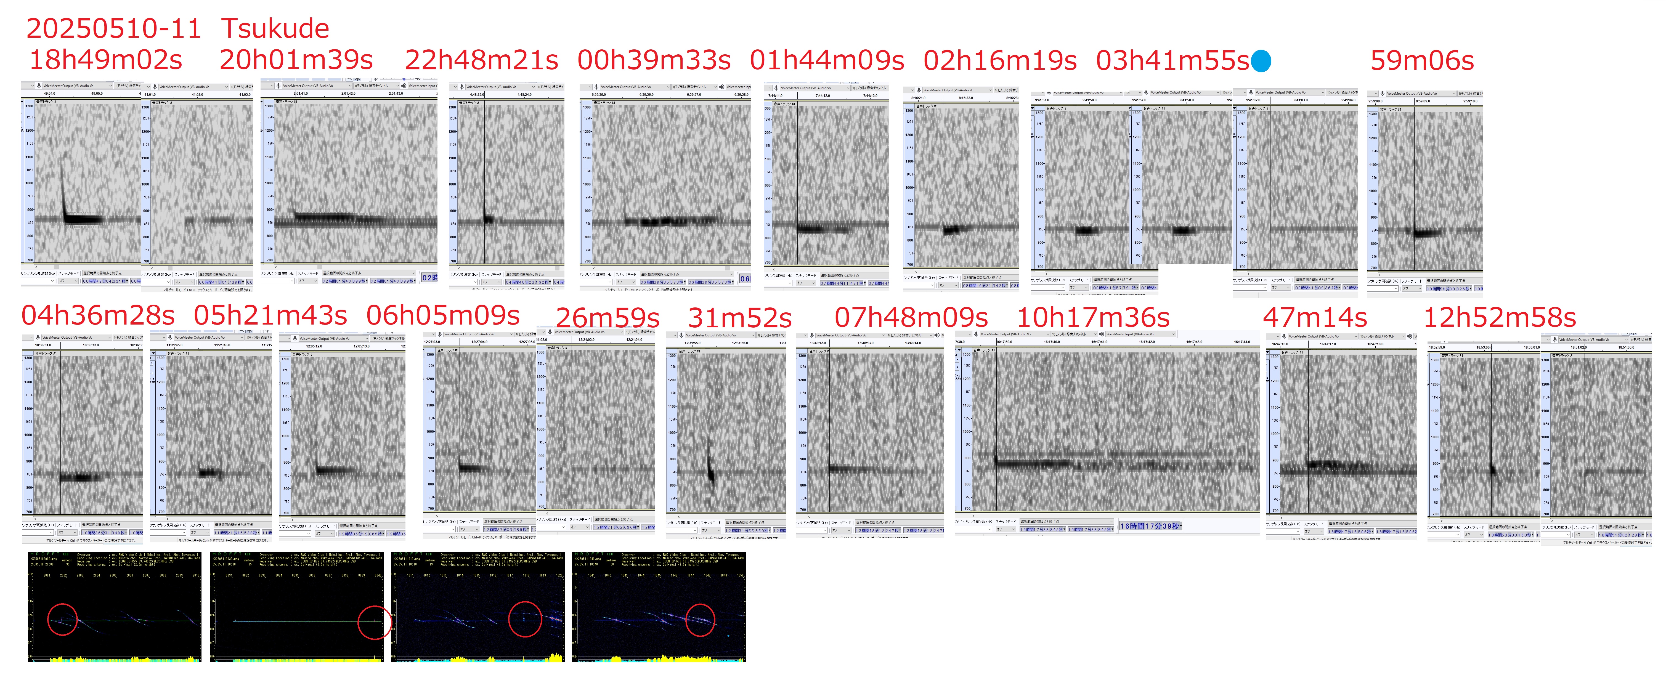Click timeline ruler at 16:17:41.0

tap(1099, 342)
